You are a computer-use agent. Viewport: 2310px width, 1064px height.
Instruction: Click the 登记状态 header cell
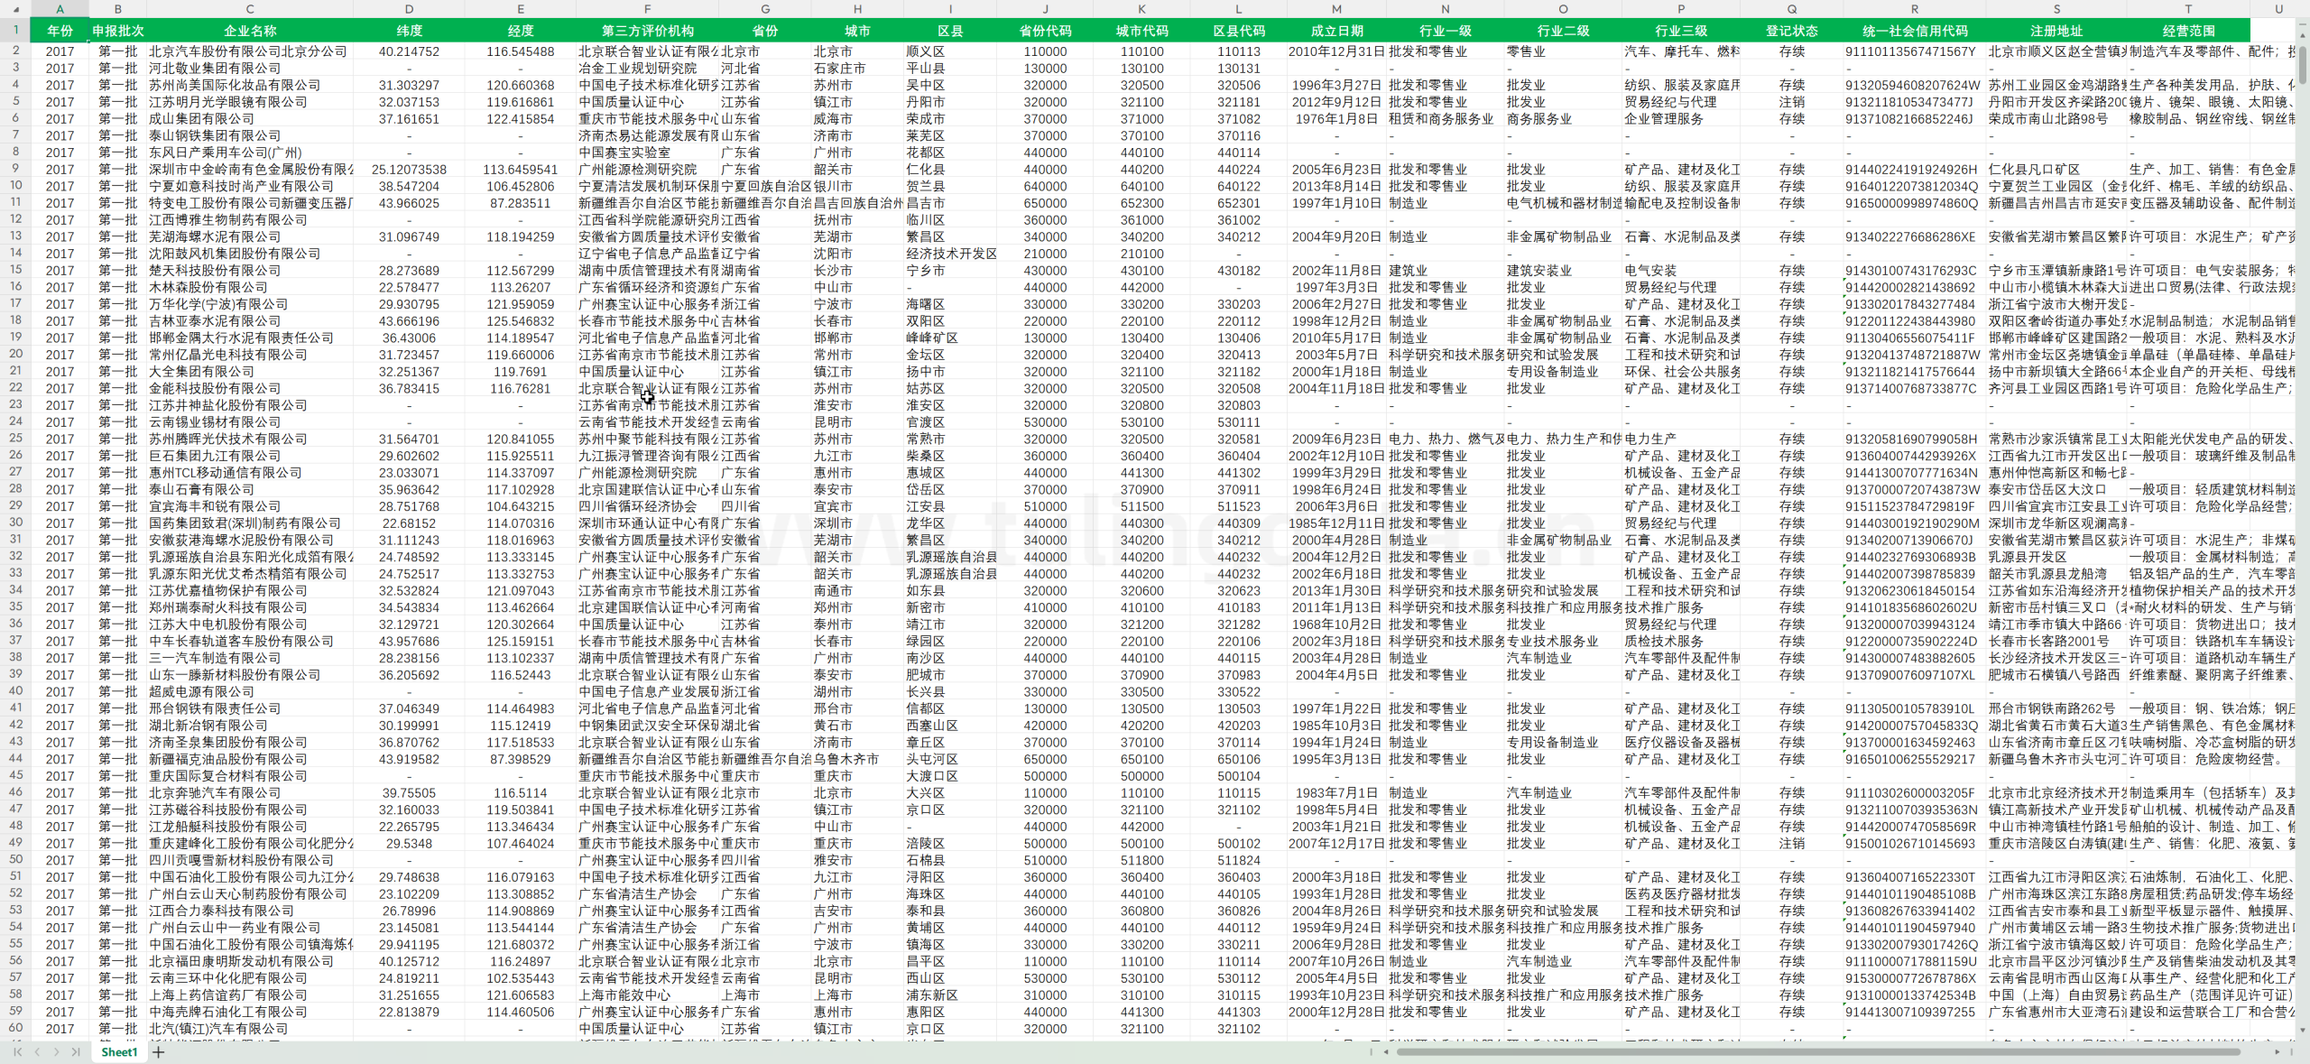tap(1791, 31)
